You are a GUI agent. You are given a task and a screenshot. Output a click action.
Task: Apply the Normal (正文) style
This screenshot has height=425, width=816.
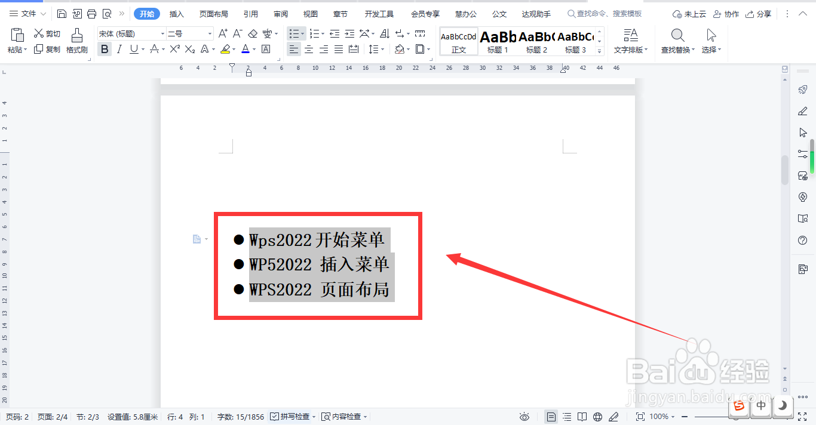point(459,41)
